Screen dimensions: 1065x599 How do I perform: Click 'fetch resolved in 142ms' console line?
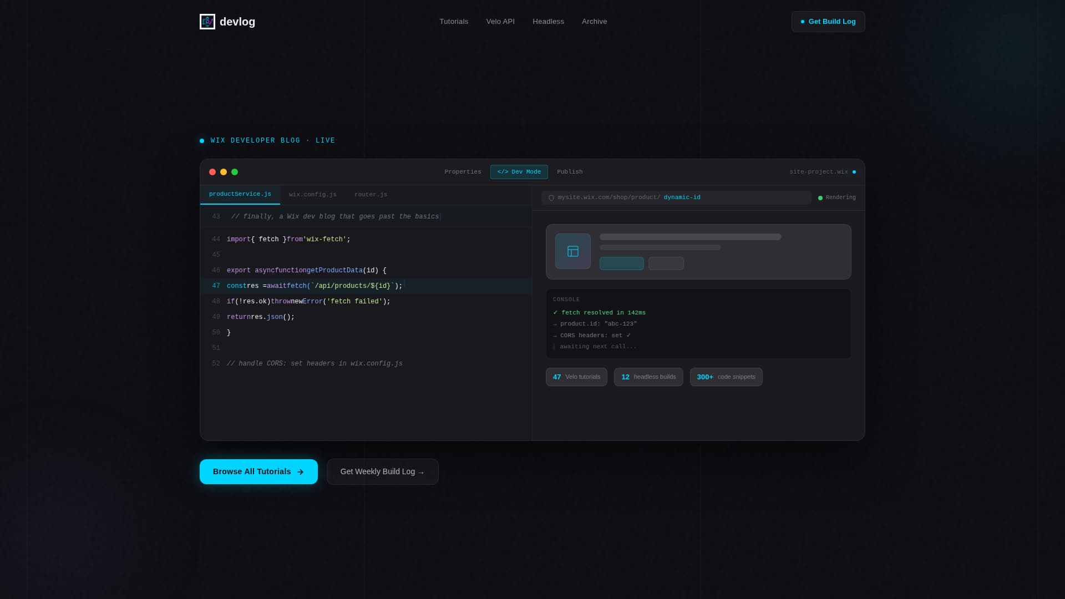600,313
